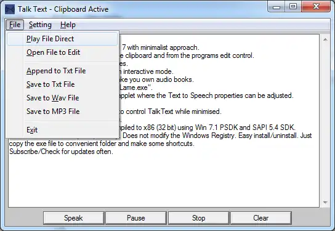Click the title text 'Talk Text - Clipboard Active'
This screenshot has width=335, height=231.
point(63,9)
